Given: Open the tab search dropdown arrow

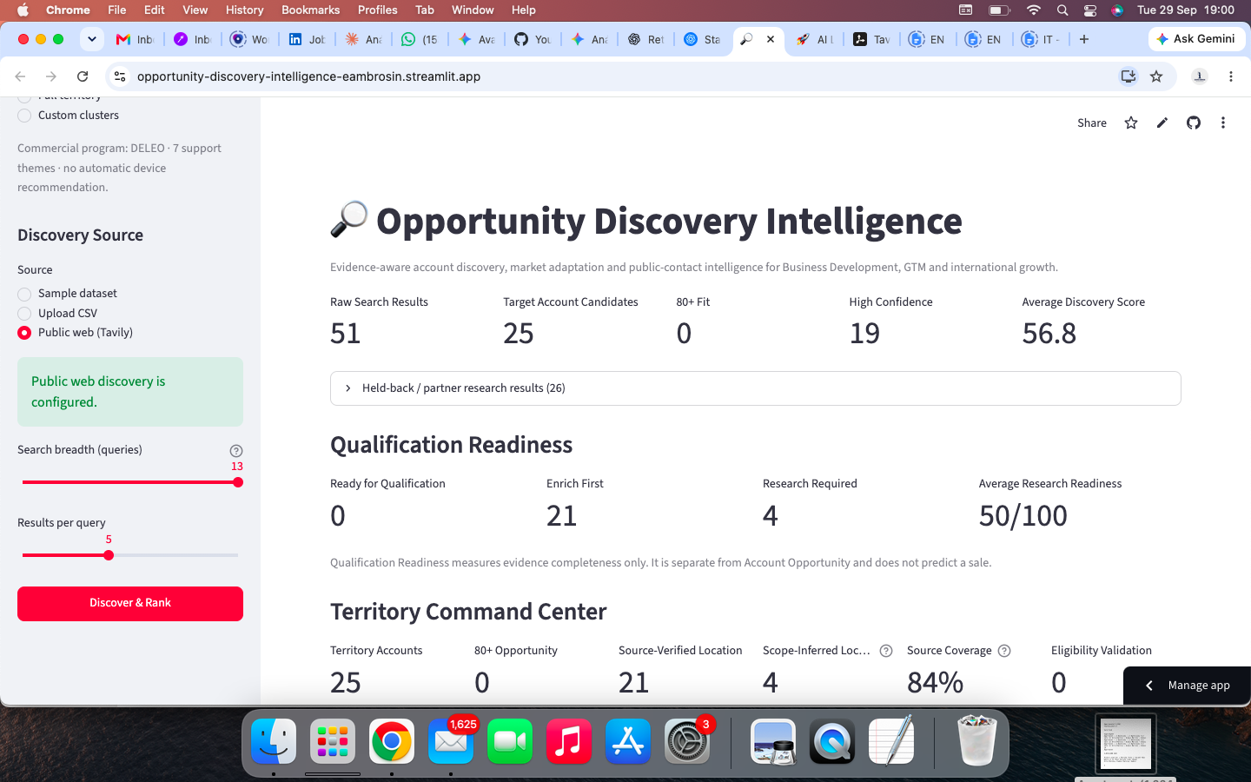Looking at the screenshot, I should (x=91, y=39).
